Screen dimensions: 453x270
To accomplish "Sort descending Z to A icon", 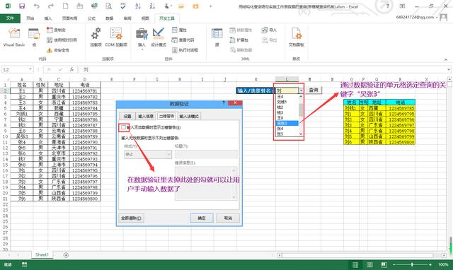I will pos(152,6).
